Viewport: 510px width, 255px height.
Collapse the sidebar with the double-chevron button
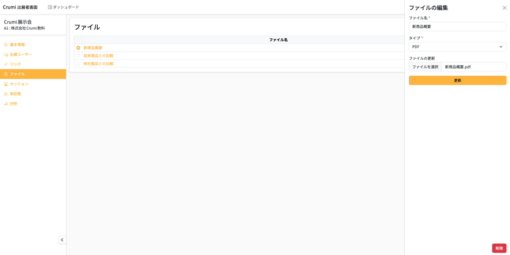(62, 240)
